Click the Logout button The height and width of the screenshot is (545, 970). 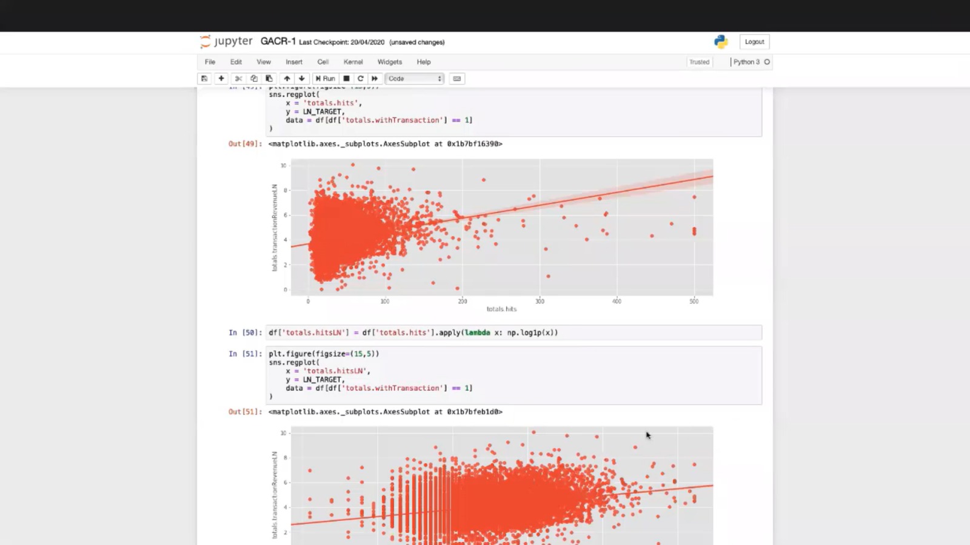pos(754,42)
